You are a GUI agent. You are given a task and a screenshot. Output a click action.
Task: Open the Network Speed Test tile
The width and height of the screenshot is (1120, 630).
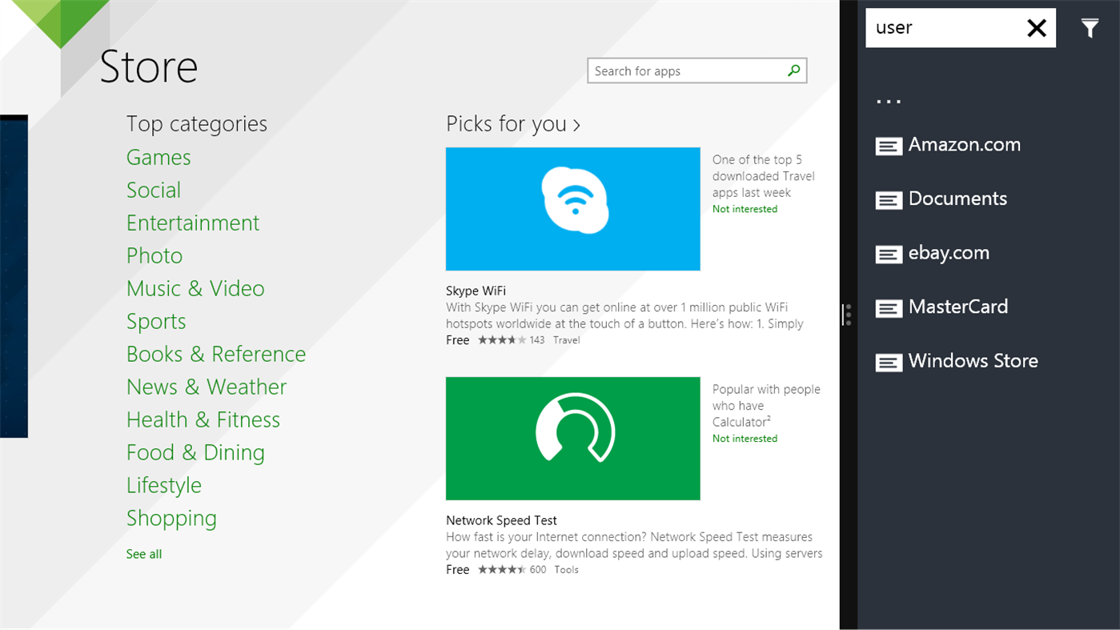click(572, 439)
